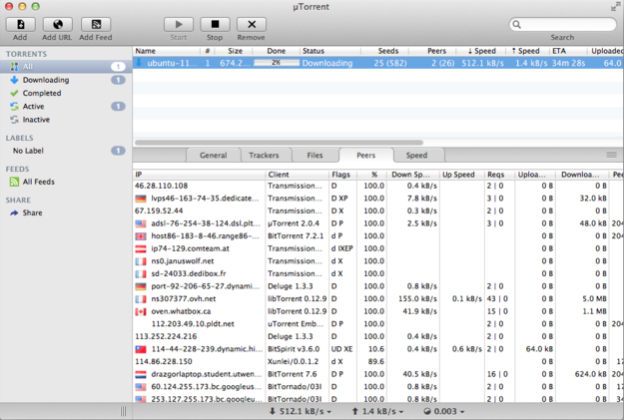Click the Search input field
624x420 pixels.
coord(565,24)
